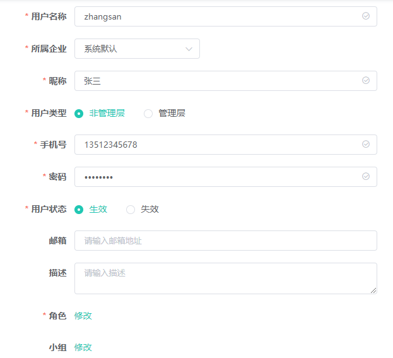Click the phone number field 13512345678
393x358 pixels.
(226, 145)
